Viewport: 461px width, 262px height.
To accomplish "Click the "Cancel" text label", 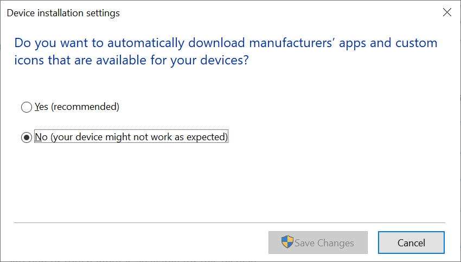I will pyautogui.click(x=411, y=243).
